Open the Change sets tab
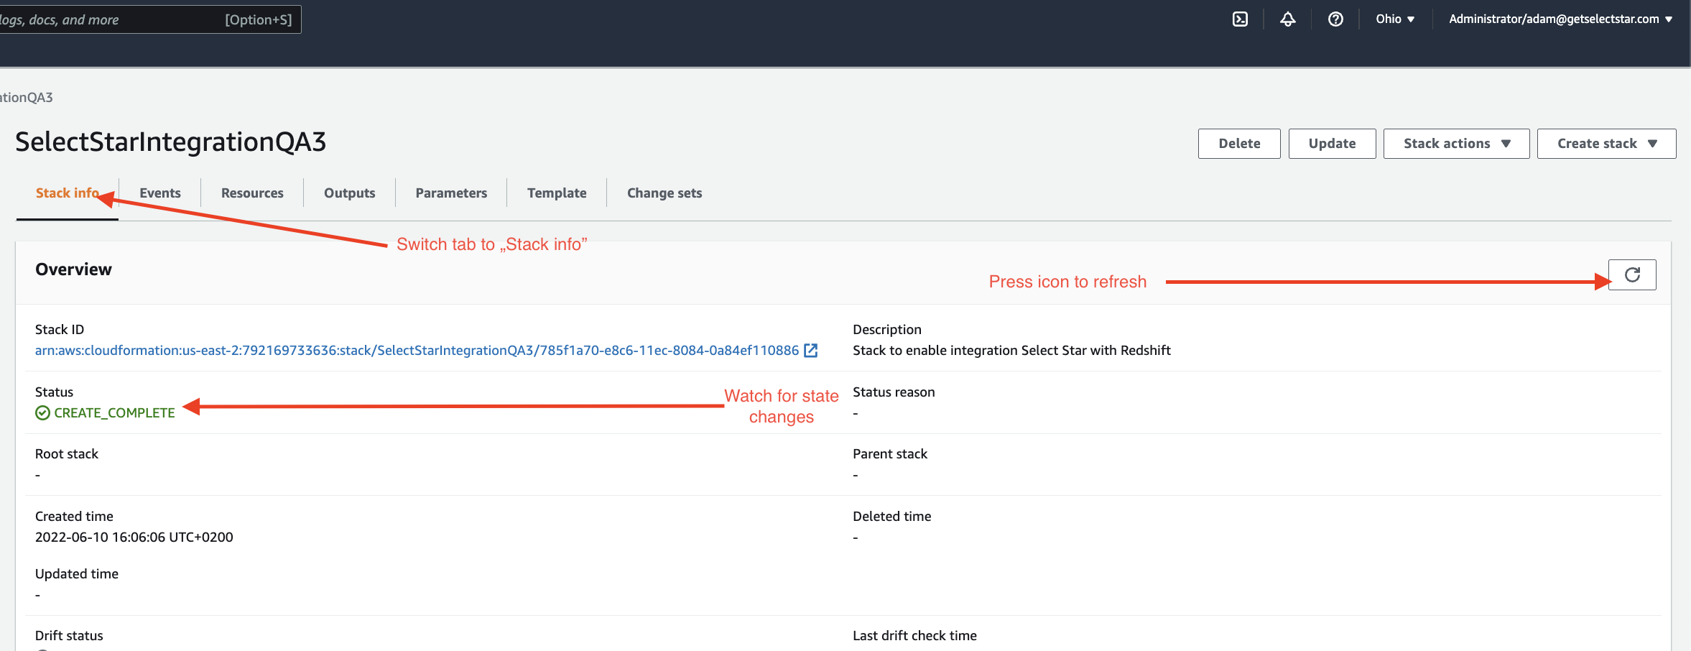 point(664,193)
